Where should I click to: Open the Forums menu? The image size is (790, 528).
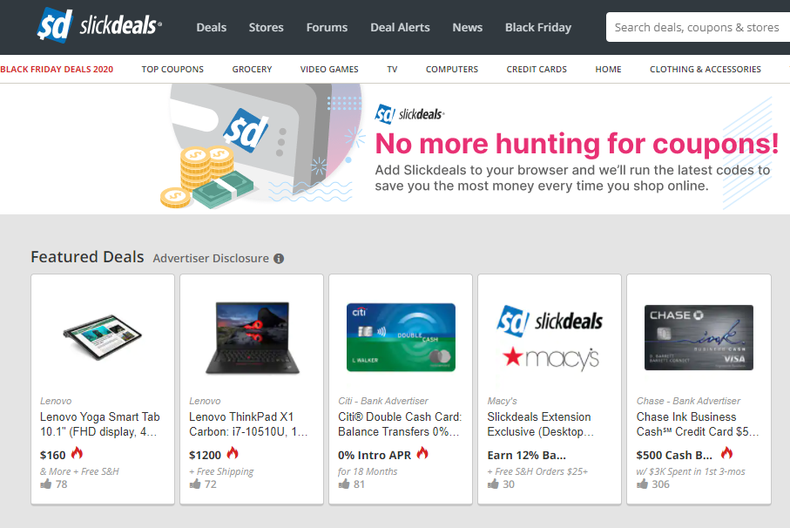point(327,27)
